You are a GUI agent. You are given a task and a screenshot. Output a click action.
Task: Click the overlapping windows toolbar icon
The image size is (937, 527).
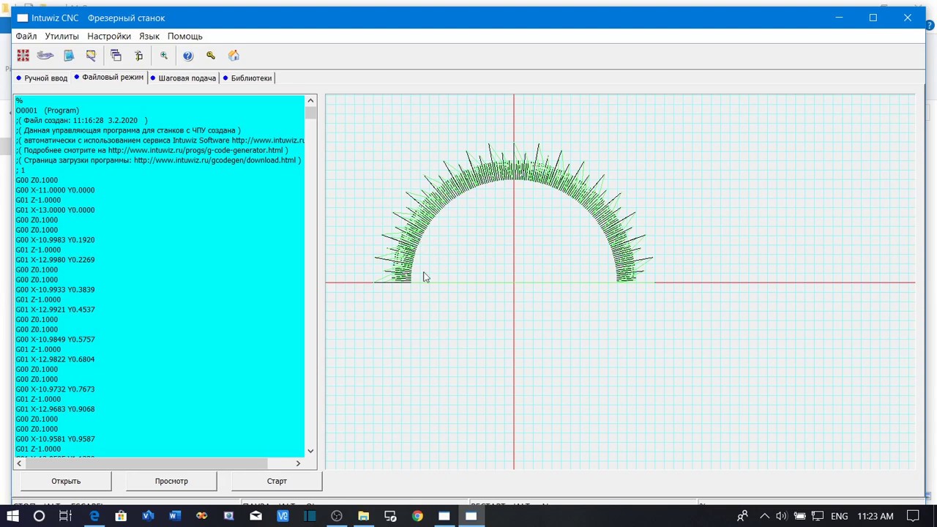[116, 56]
